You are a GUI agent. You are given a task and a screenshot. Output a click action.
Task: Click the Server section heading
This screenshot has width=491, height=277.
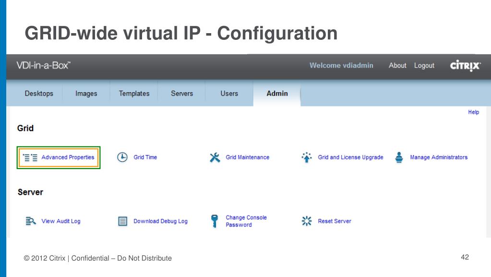[30, 192]
